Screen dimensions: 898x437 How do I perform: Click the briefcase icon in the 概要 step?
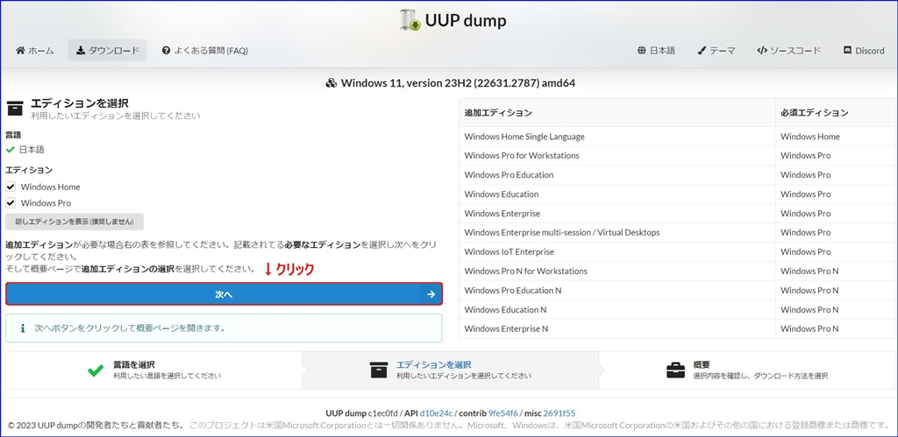pos(676,370)
